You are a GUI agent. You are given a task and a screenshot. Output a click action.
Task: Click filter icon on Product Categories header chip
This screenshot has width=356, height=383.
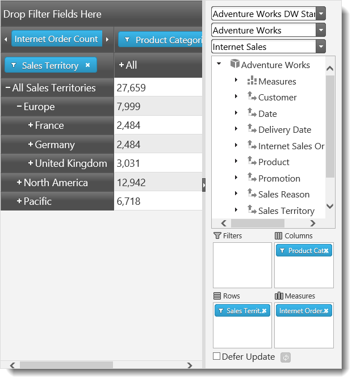pos(127,40)
